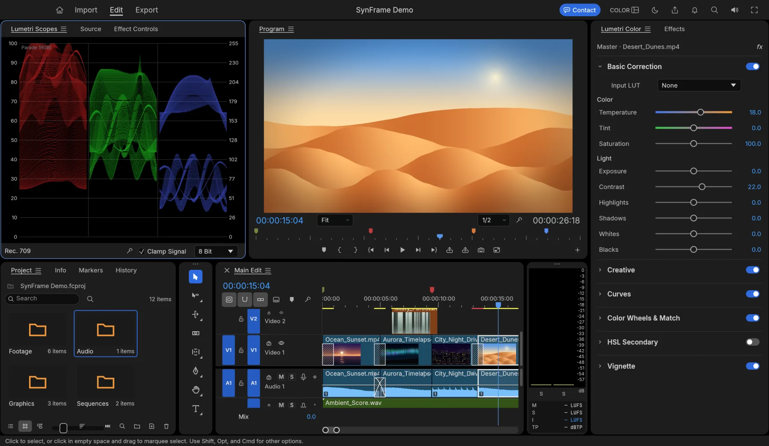Create new bin folder icon in project panel
The width and height of the screenshot is (769, 446).
click(137, 426)
